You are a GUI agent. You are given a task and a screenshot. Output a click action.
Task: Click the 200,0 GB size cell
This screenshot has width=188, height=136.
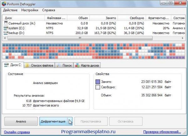click(x=82, y=33)
